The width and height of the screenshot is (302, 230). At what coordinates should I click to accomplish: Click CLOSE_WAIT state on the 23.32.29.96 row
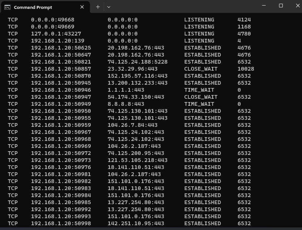[x=201, y=69]
